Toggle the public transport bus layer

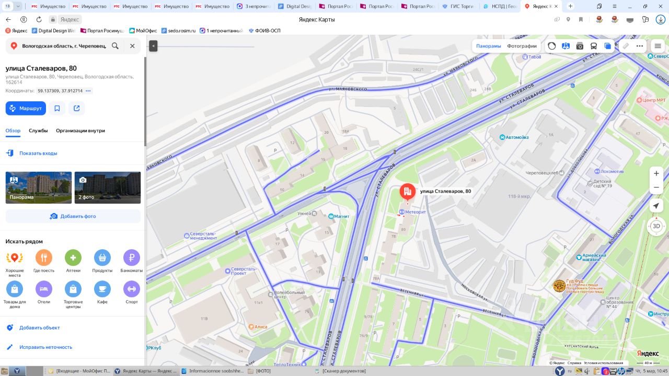pyautogui.click(x=594, y=46)
